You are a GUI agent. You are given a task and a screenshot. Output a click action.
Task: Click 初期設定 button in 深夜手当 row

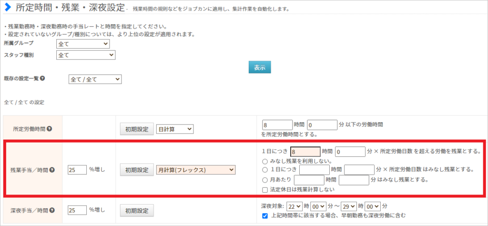pyautogui.click(x=136, y=210)
